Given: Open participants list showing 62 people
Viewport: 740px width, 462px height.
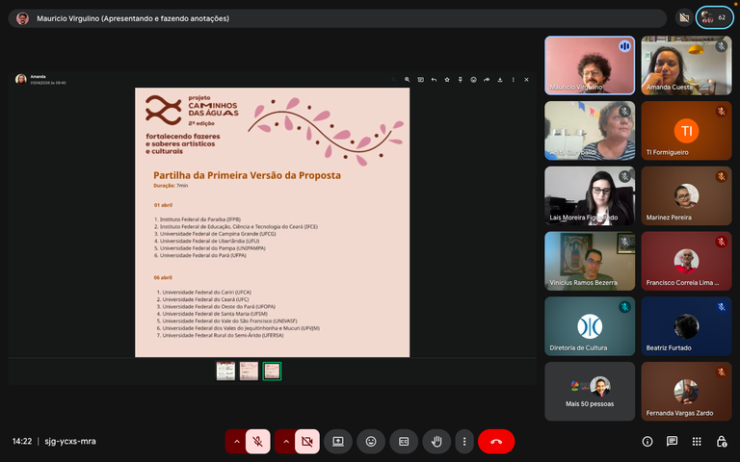Looking at the screenshot, I should coord(714,17).
